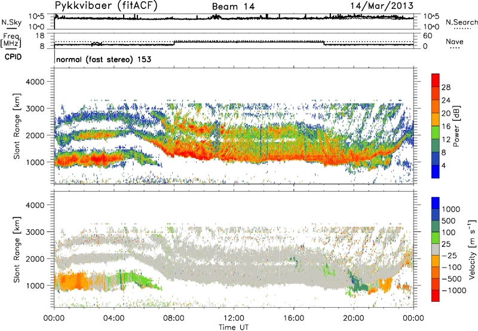Click the frequency step-up line at 08:00
478x331 pixels.
click(x=174, y=43)
